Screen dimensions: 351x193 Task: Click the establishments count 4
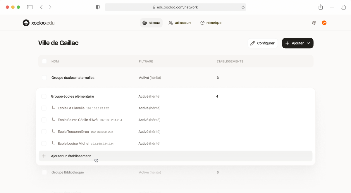[217, 96]
